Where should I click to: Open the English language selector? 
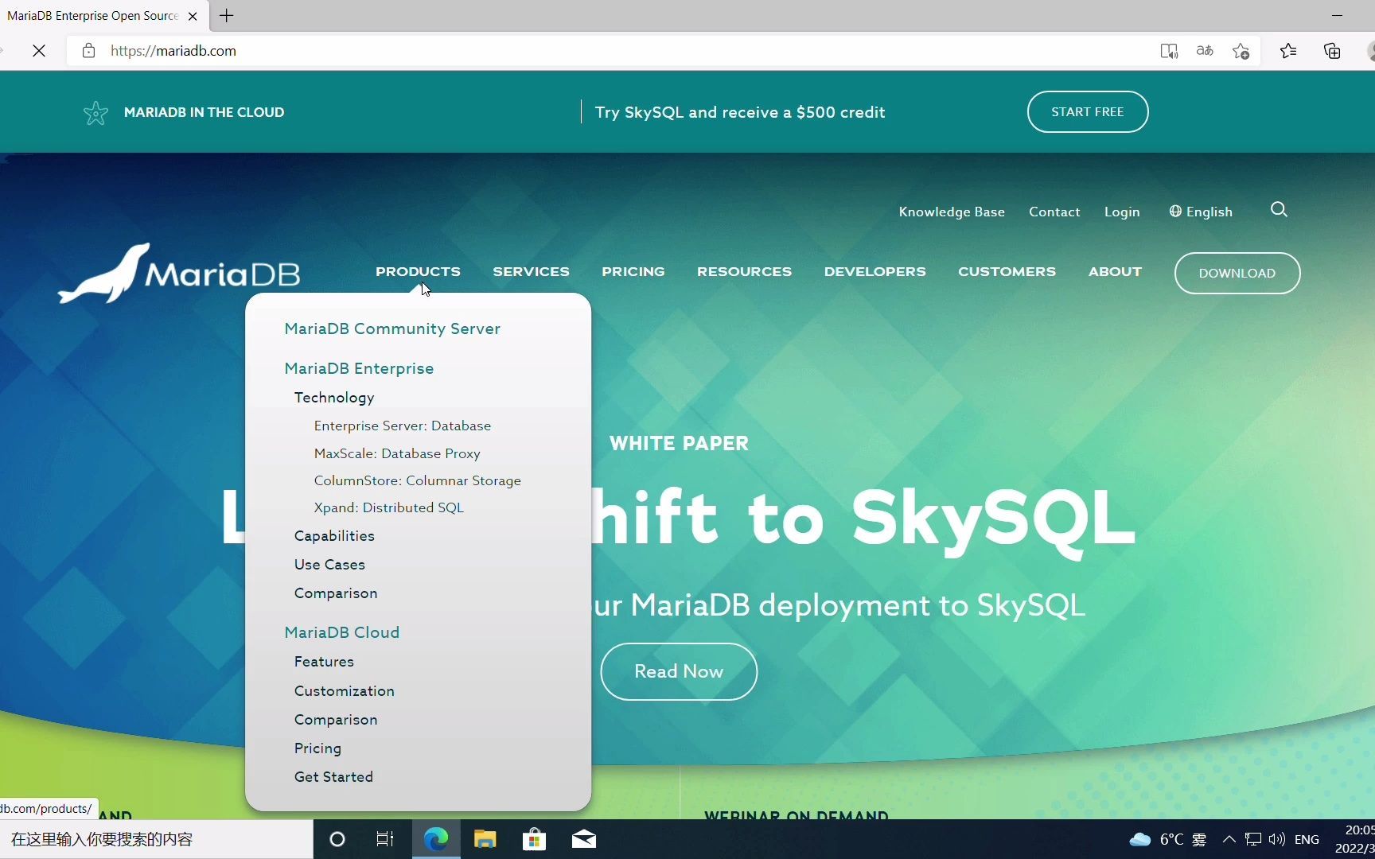1201,212
